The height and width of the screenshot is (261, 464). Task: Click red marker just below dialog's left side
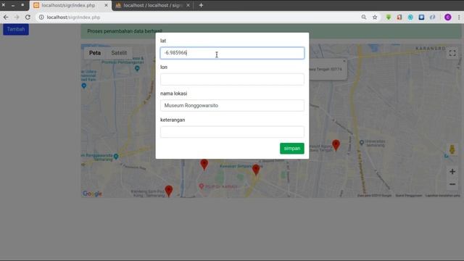pos(204,165)
